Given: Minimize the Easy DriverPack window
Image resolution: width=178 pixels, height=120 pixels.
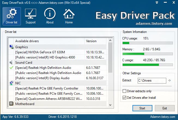Looking at the screenshot, I should (x=165, y=2).
